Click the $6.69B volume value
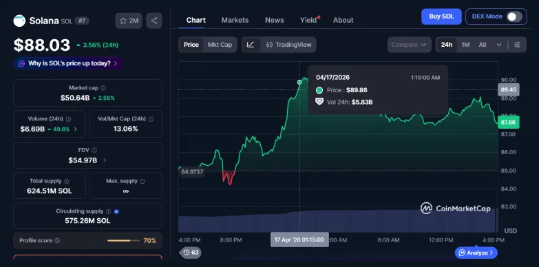 point(32,129)
